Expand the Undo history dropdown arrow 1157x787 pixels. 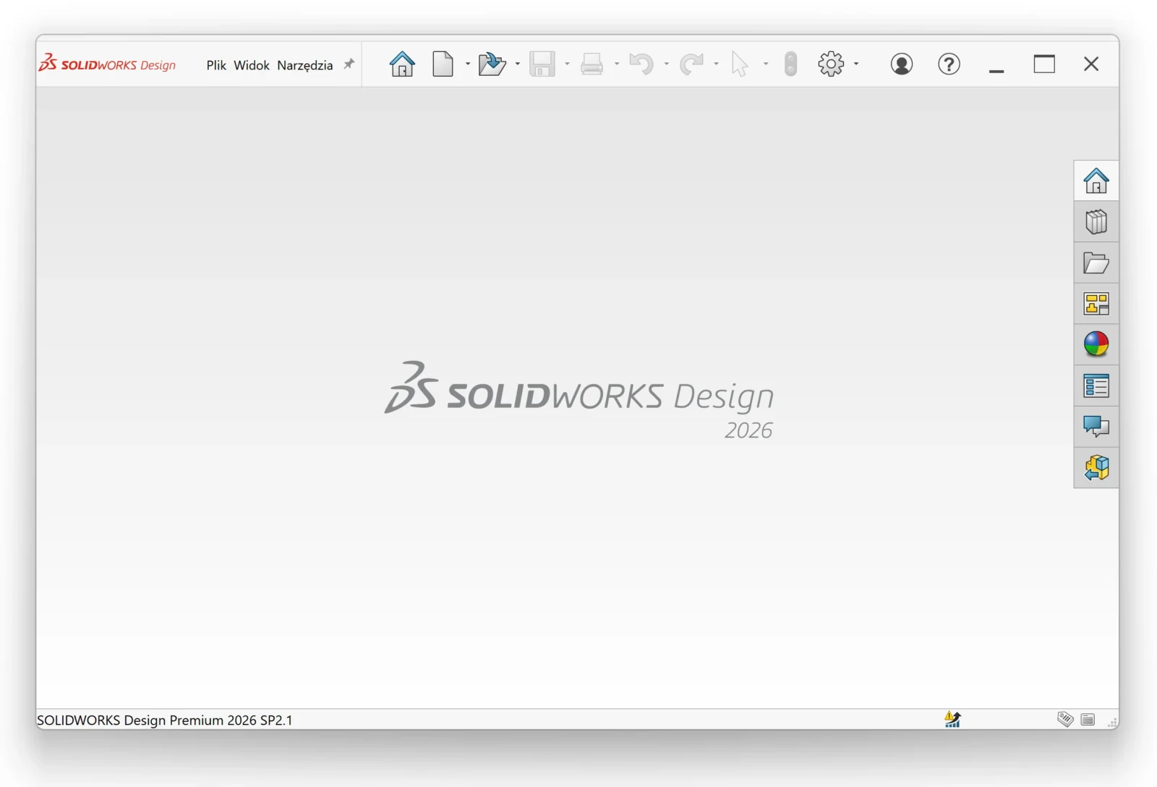point(667,64)
